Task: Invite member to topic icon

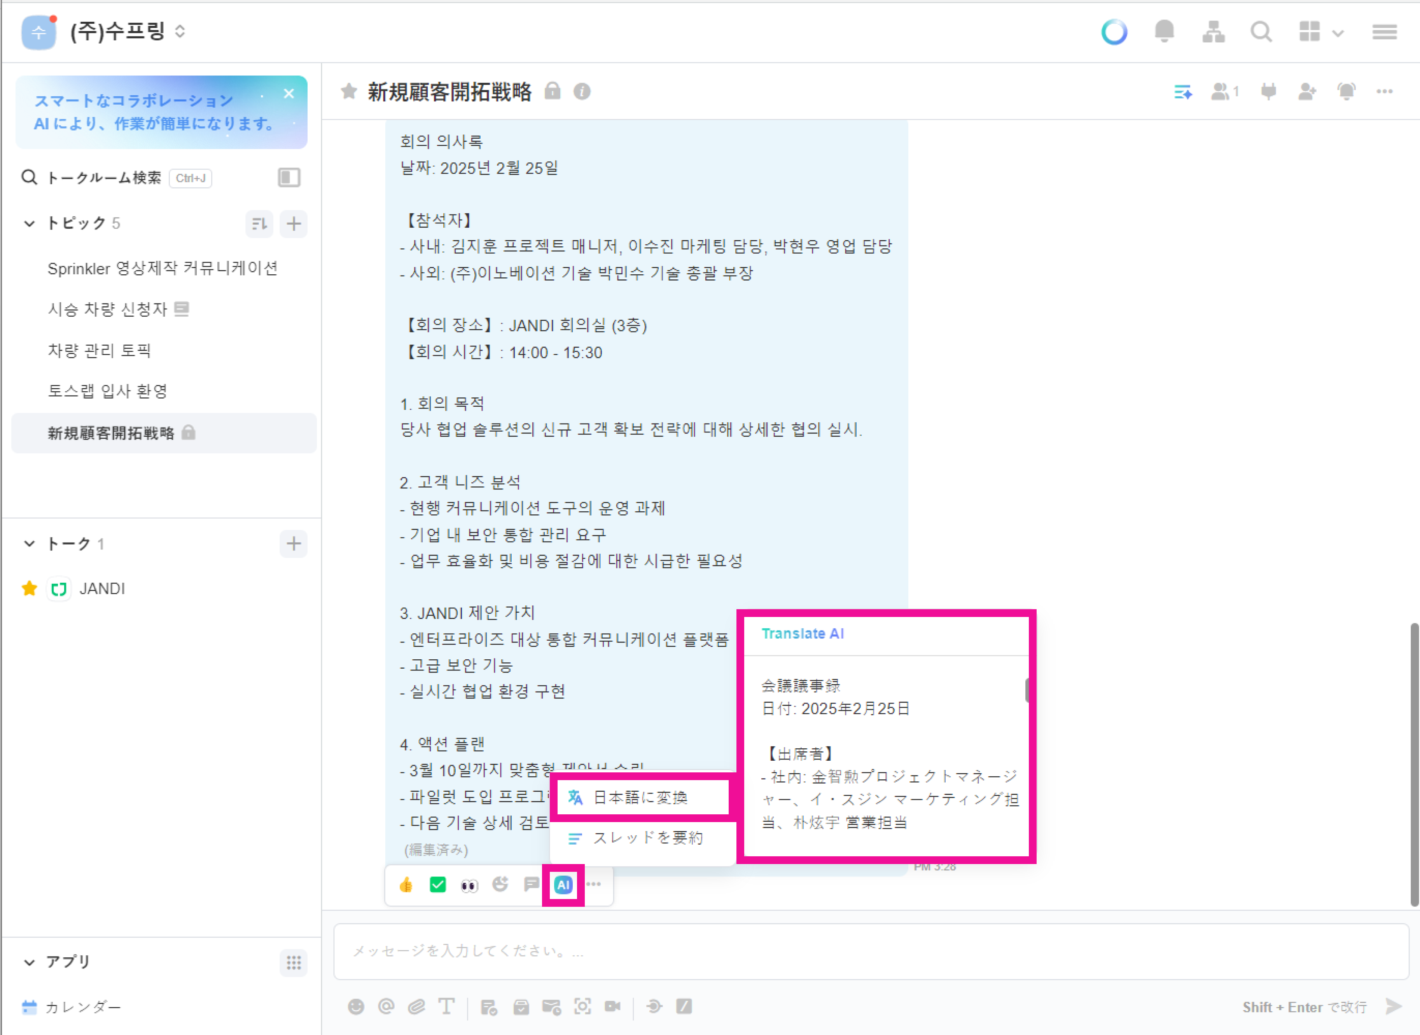Action: 1306,92
